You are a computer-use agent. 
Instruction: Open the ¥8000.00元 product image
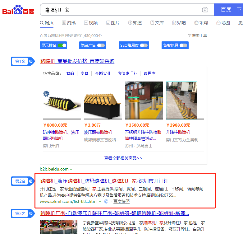62,101
